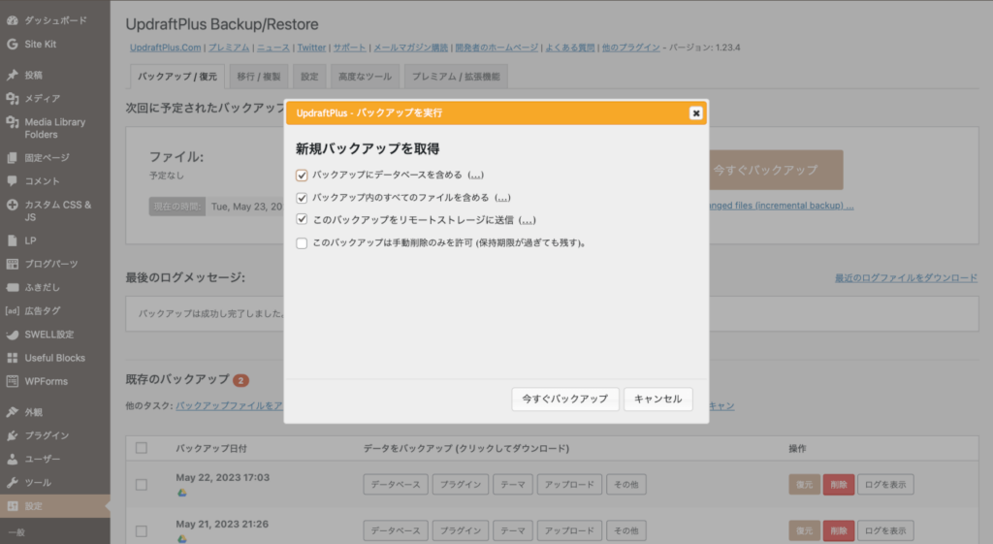Image resolution: width=993 pixels, height=544 pixels.
Task: Open Pages (固定ページ) icon
Action: coord(12,158)
